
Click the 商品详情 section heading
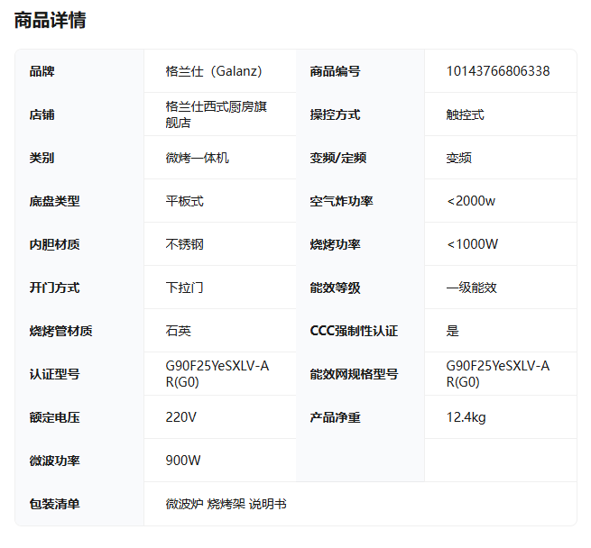(51, 20)
